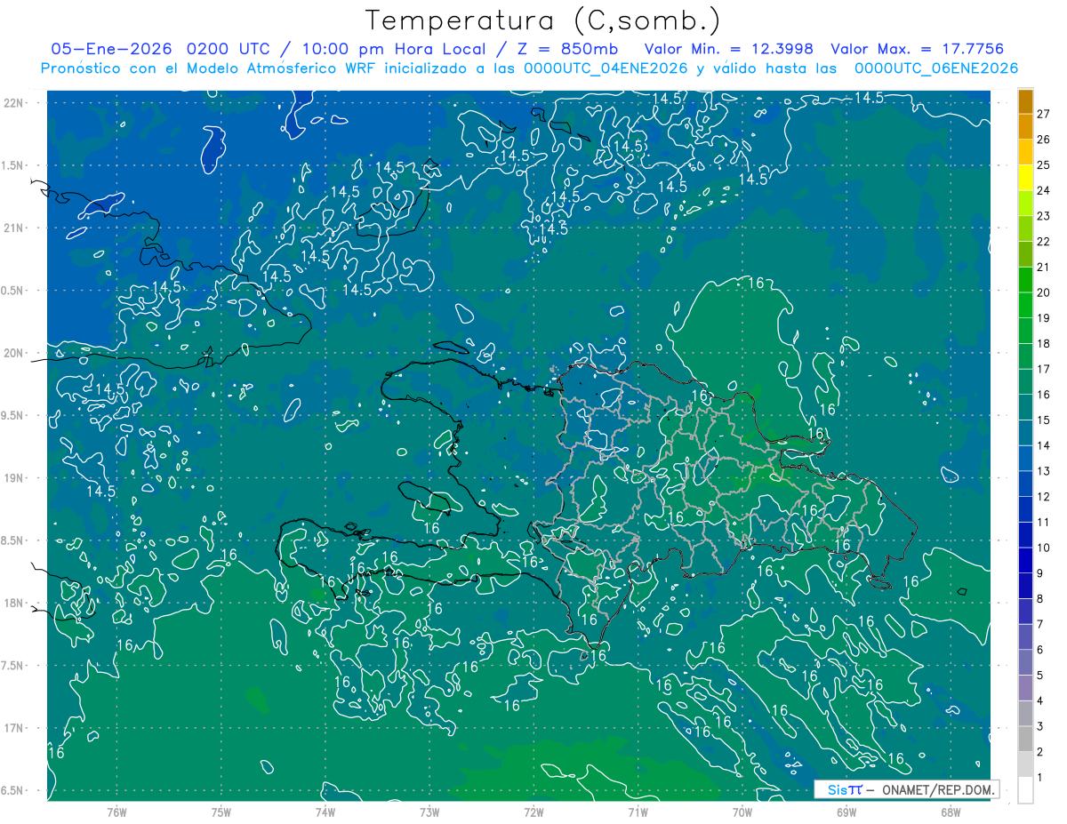Click the '7.5N' latitude axis label
The image size is (1067, 824).
[12, 666]
